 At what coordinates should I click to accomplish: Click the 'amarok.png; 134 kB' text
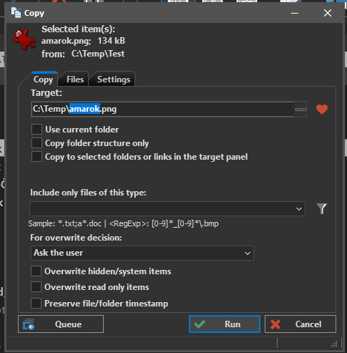83,41
